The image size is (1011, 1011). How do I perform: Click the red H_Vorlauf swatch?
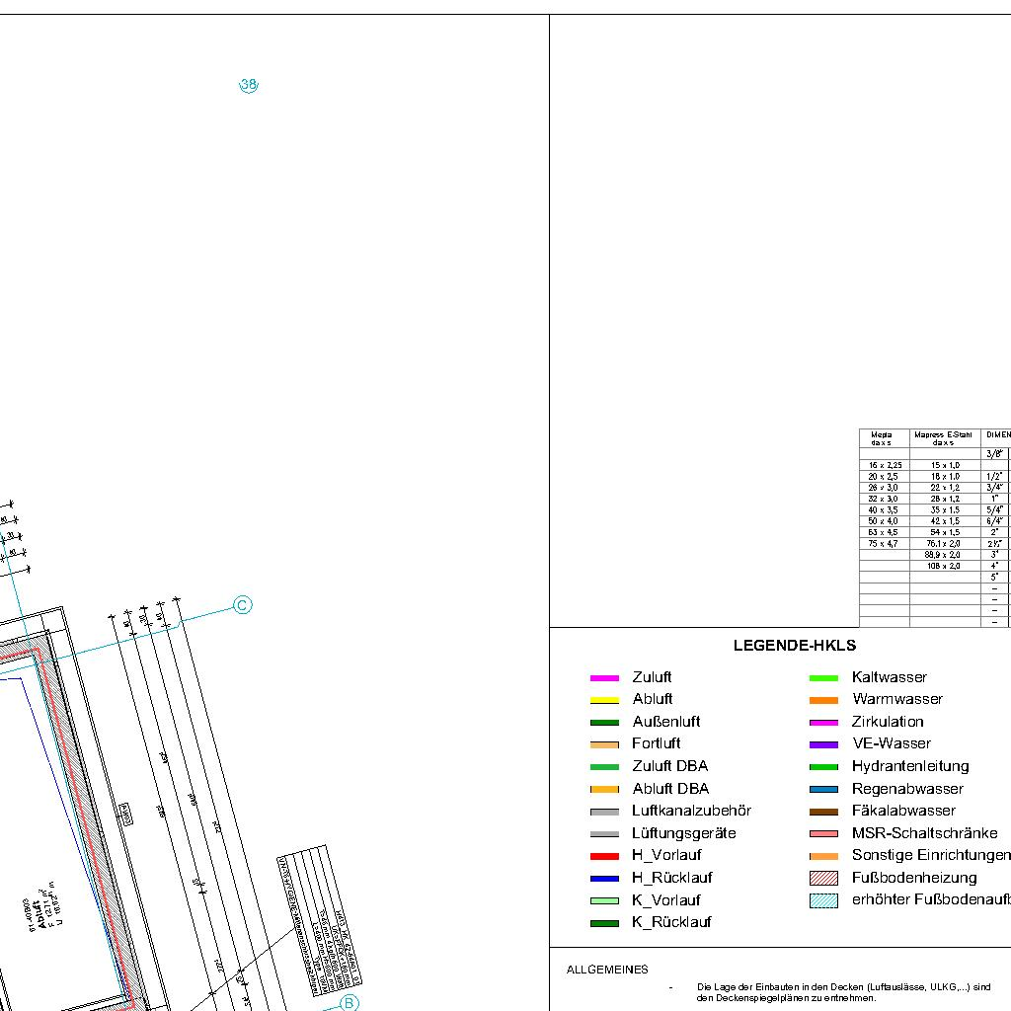tap(604, 856)
